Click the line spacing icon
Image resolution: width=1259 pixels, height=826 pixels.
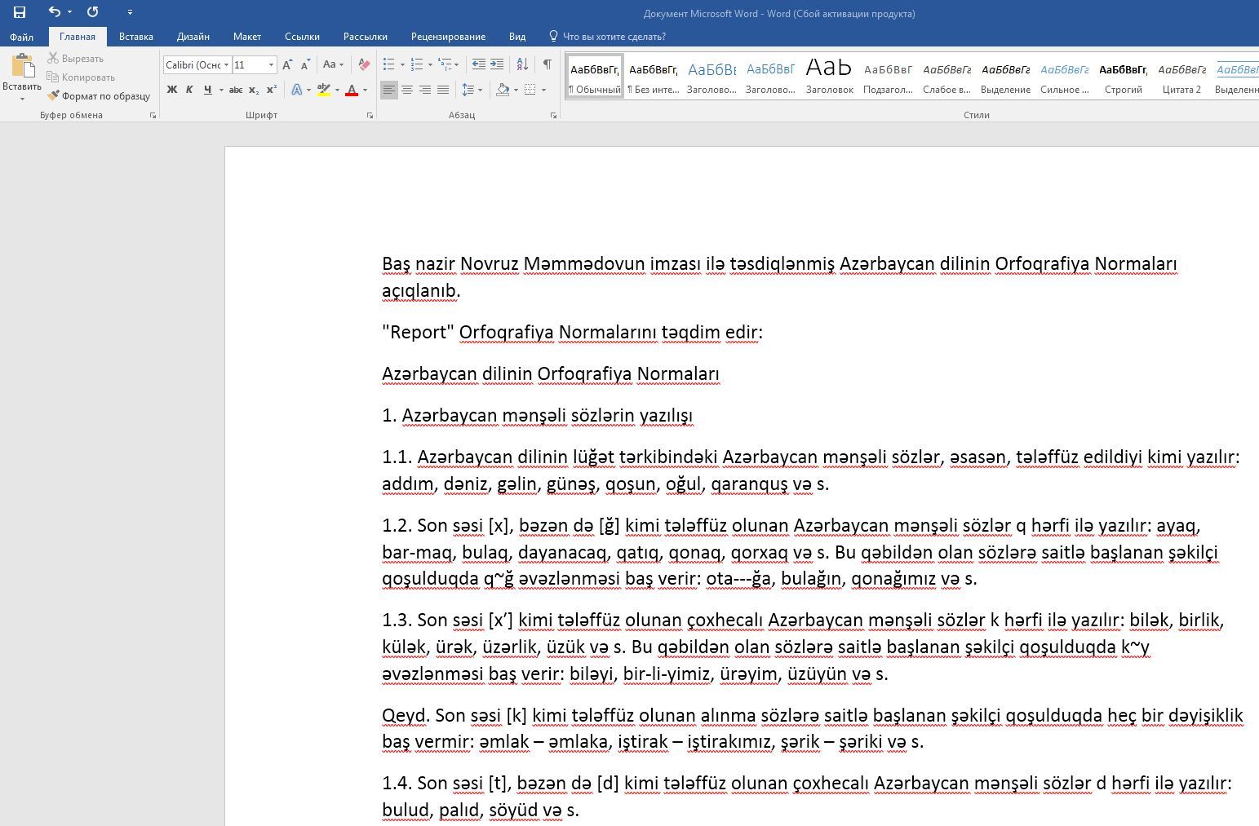pyautogui.click(x=468, y=90)
